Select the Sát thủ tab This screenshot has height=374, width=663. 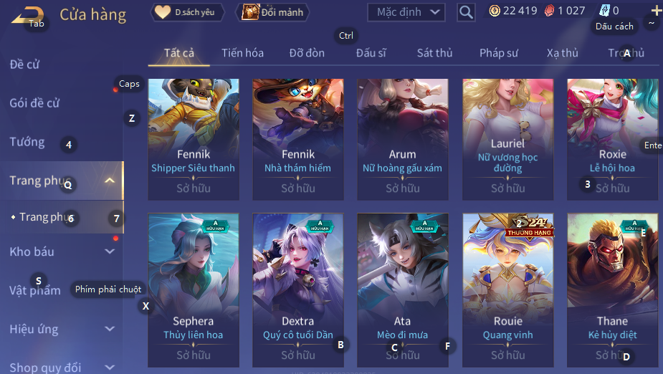(x=434, y=53)
